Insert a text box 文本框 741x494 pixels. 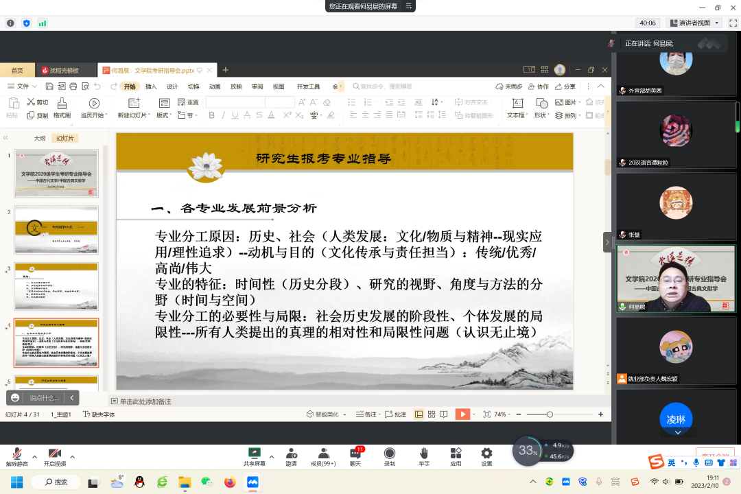(517, 108)
